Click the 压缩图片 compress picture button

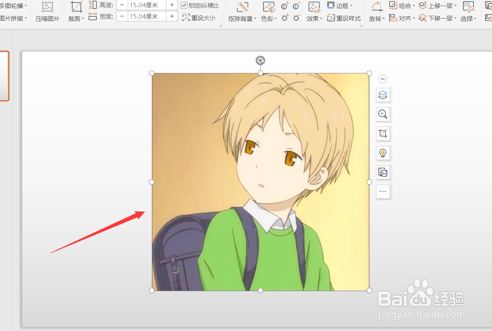click(48, 12)
